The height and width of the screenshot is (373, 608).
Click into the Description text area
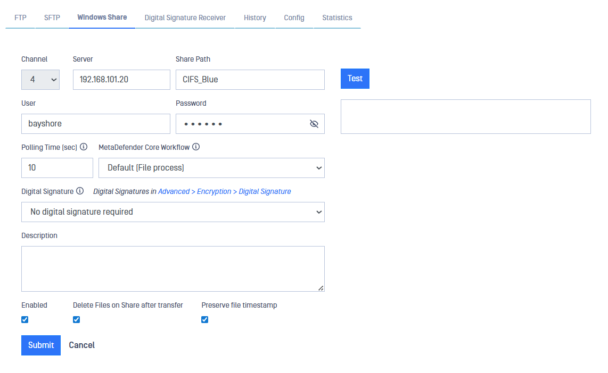172,268
